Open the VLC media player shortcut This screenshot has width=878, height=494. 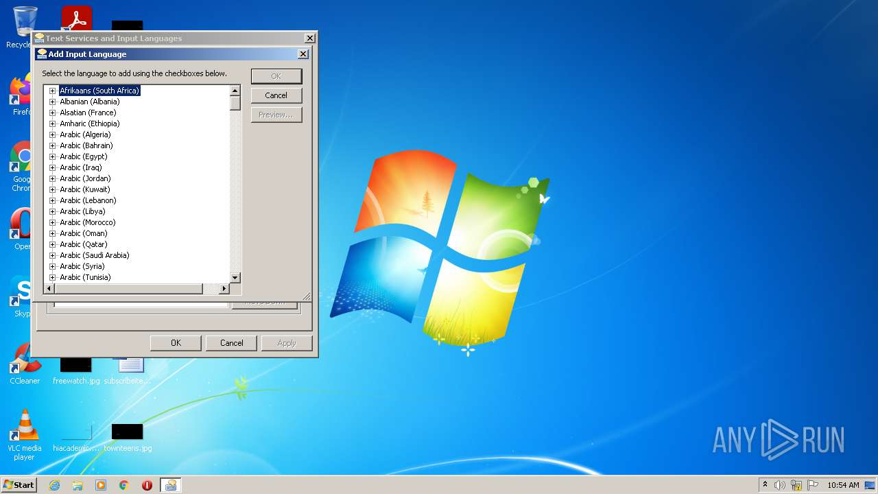[x=25, y=434]
